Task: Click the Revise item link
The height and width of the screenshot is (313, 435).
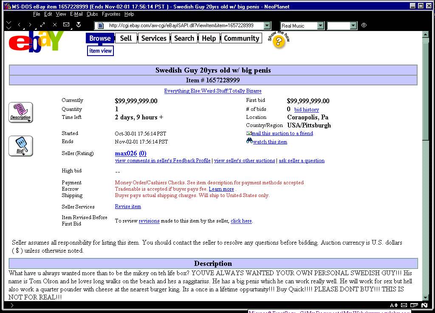Action: (x=128, y=206)
